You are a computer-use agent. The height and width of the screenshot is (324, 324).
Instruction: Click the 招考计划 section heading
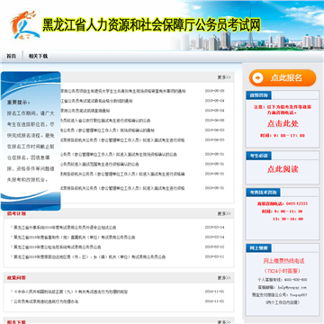16,213
